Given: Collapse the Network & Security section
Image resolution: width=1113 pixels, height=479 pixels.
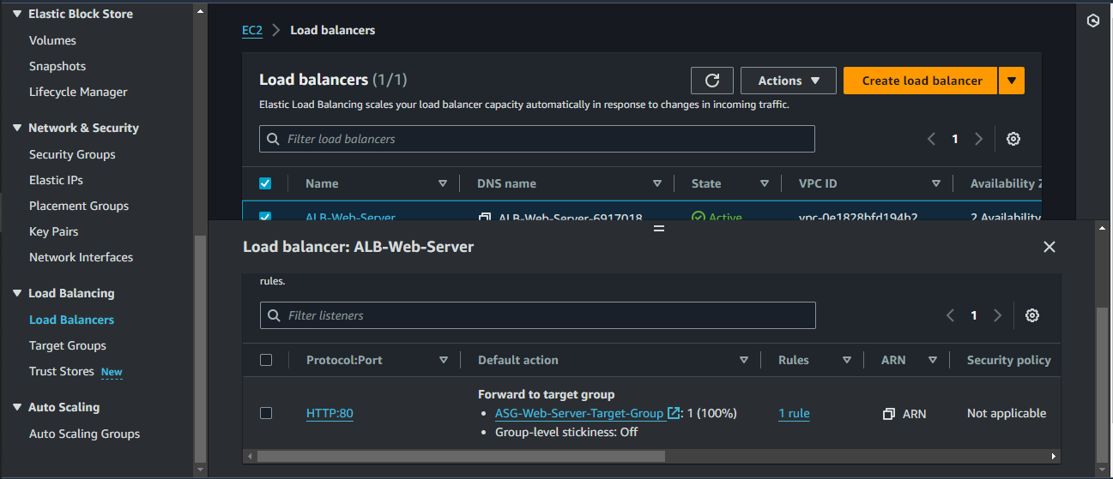Looking at the screenshot, I should pyautogui.click(x=17, y=128).
